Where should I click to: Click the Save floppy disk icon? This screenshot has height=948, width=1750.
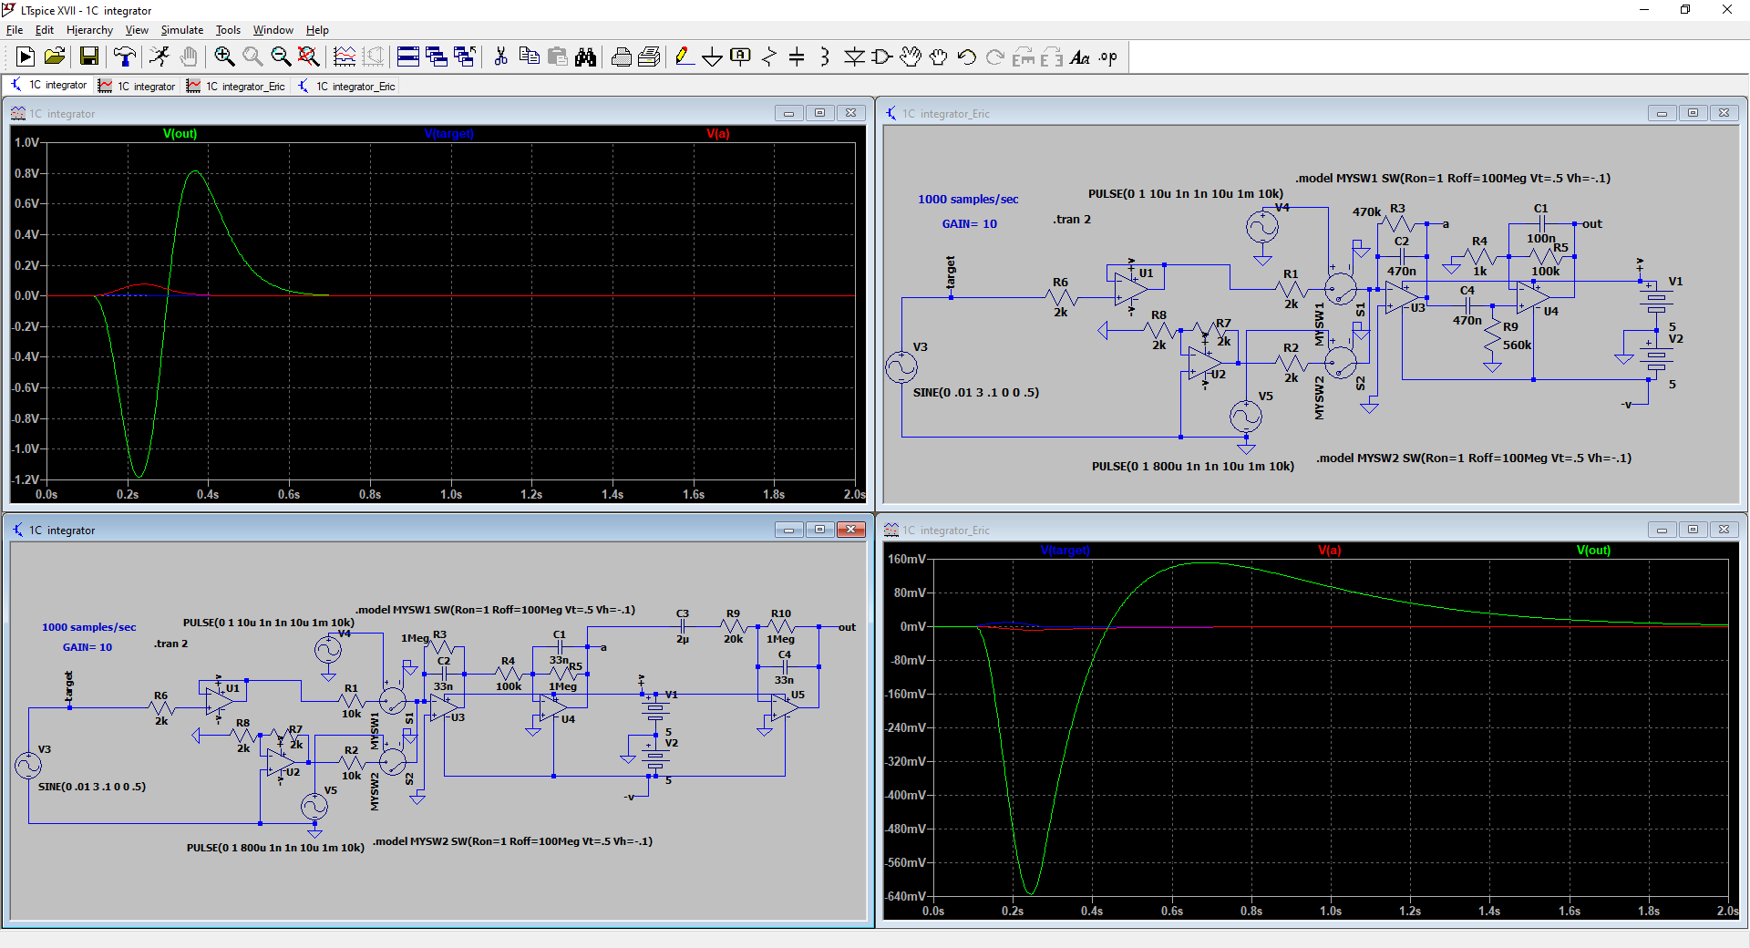[88, 57]
